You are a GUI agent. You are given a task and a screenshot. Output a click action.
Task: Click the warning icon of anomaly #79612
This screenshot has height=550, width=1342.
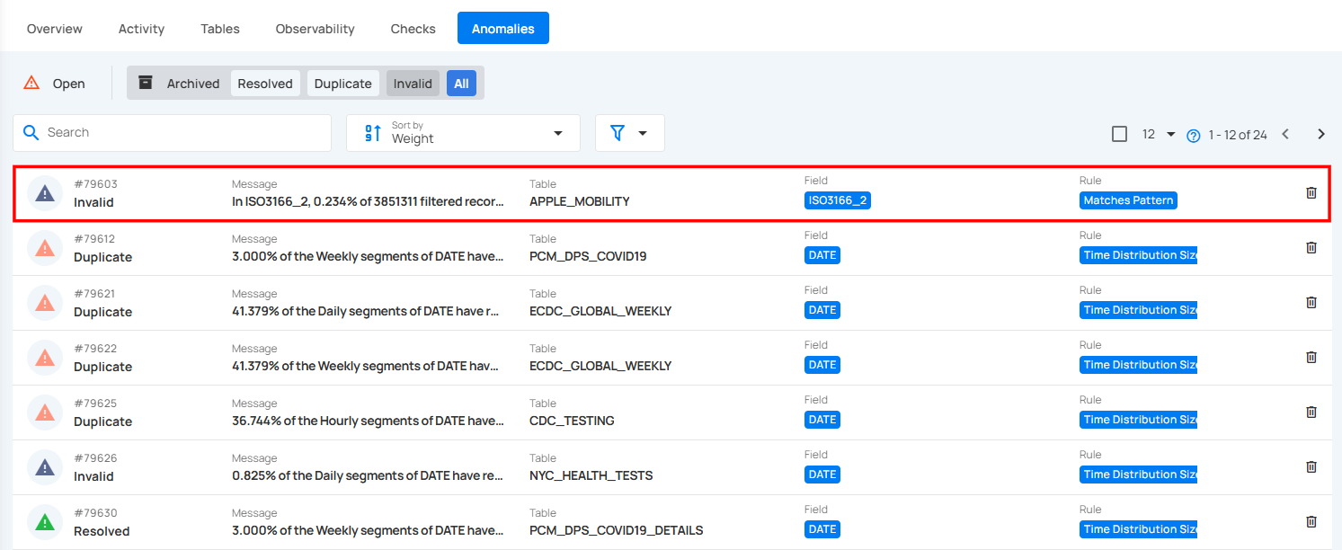point(45,248)
